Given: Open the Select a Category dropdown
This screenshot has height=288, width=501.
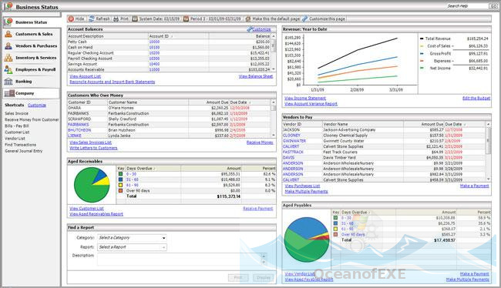Looking at the screenshot, I should [x=132, y=238].
